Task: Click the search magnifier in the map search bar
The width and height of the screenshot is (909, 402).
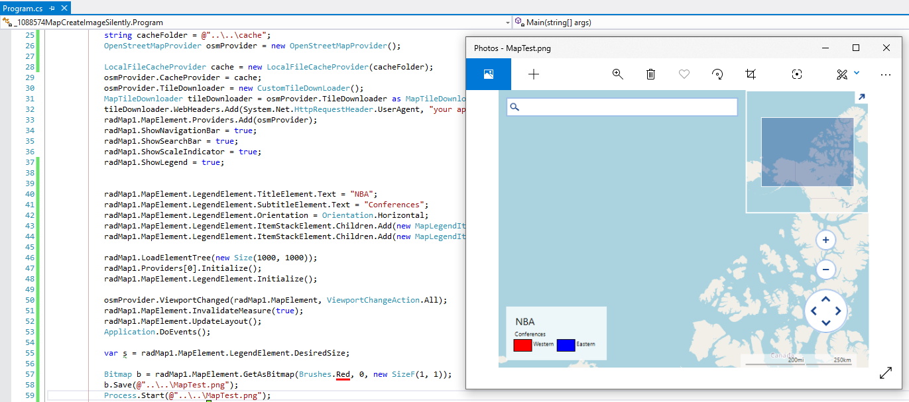Action: point(515,107)
